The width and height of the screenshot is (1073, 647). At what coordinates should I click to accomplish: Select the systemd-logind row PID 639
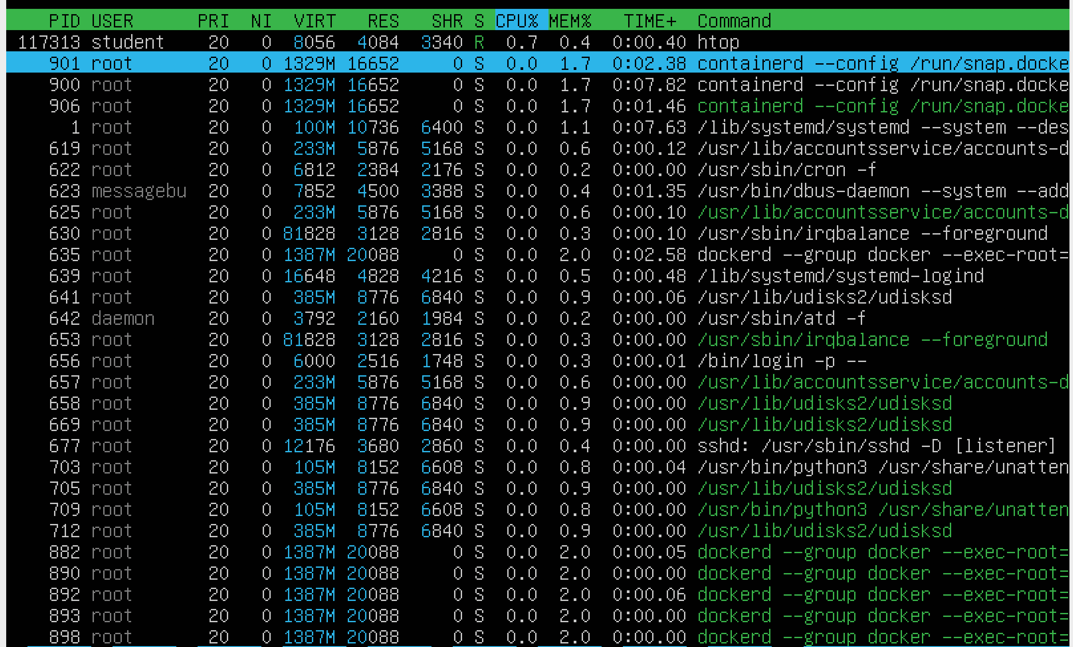538,276
